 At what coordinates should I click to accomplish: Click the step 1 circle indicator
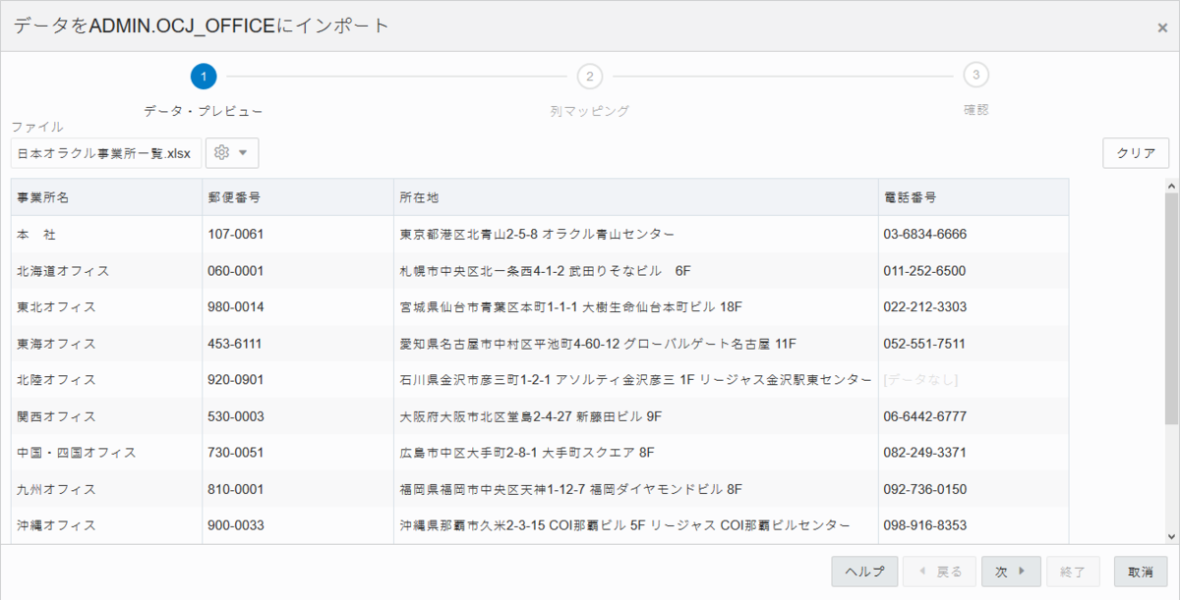click(202, 74)
